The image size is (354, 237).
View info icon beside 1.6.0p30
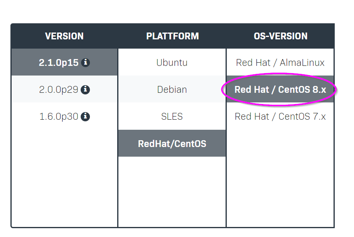(85, 116)
